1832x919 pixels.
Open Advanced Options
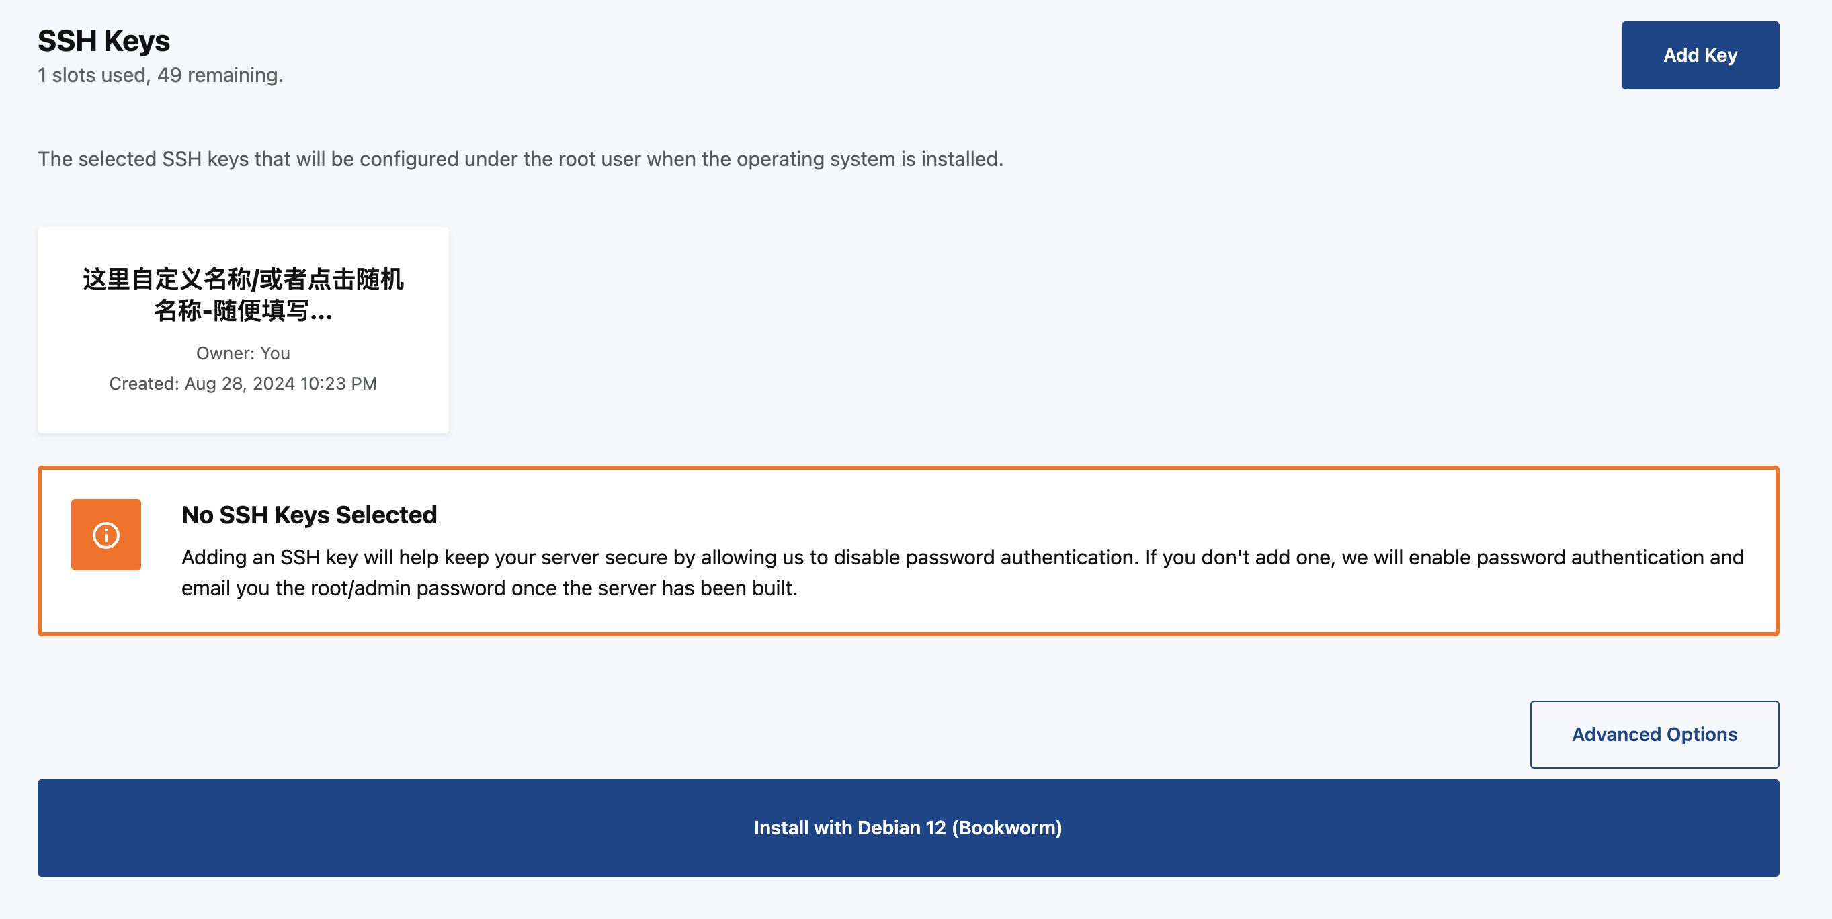pos(1653,734)
